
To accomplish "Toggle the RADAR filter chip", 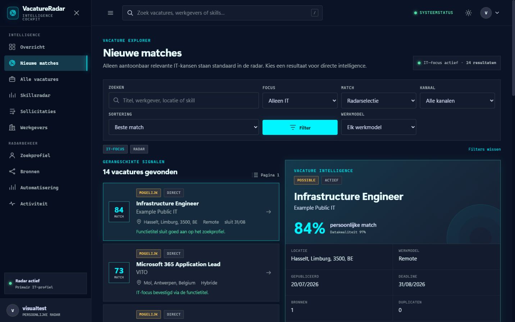I will click(139, 149).
